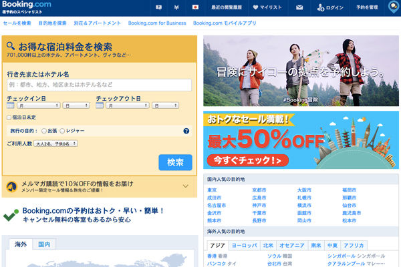Open Booking.com for Business link
Viewport: 401px width, 267px height.
coord(157,23)
